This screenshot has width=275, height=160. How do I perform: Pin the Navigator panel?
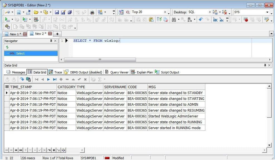tap(51, 41)
